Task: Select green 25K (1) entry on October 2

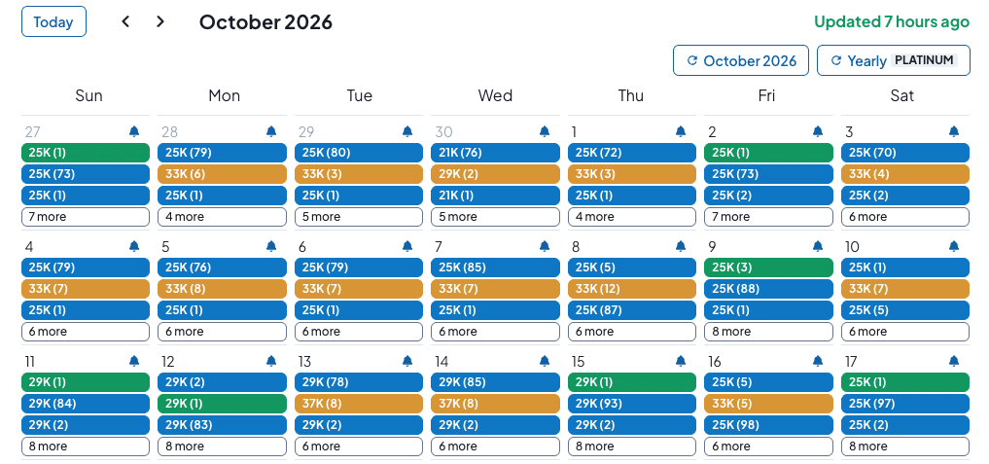Action: coord(768,153)
